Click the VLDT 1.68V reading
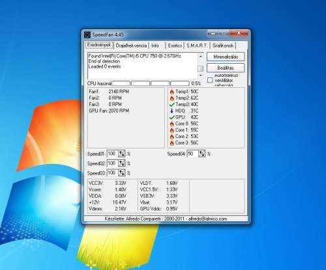This screenshot has height=270, width=326. pos(158,183)
